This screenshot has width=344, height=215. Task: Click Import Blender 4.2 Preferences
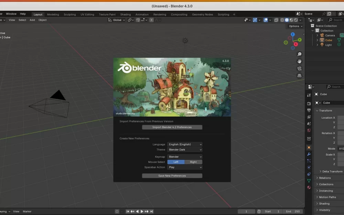coord(172,127)
